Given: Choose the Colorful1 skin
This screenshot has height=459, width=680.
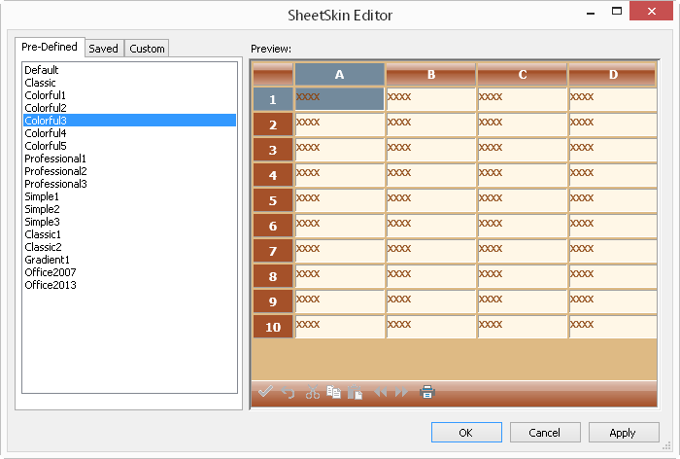Looking at the screenshot, I should click(x=129, y=95).
